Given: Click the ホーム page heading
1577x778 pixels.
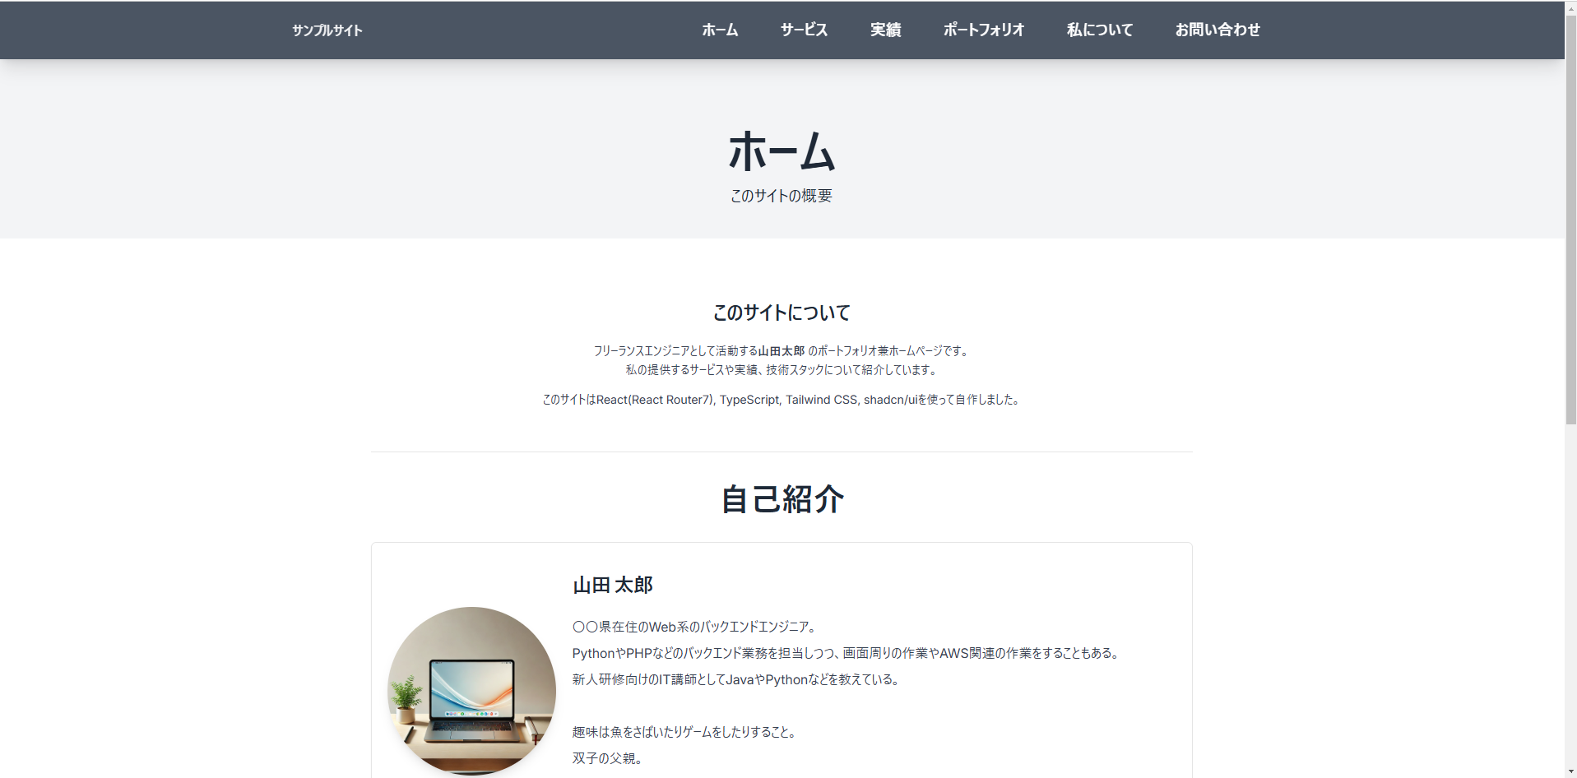Looking at the screenshot, I should 781,151.
